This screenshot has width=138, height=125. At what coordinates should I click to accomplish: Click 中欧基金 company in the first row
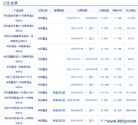[43, 18]
